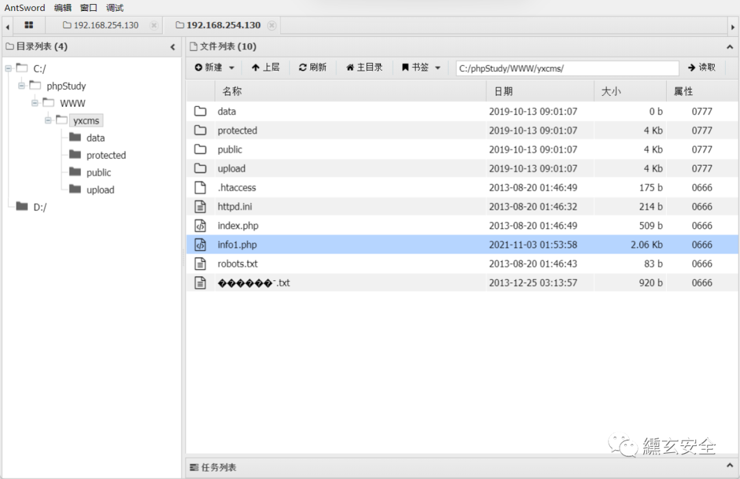Sort by the 属性 column header
The height and width of the screenshot is (479, 740).
coord(702,91)
